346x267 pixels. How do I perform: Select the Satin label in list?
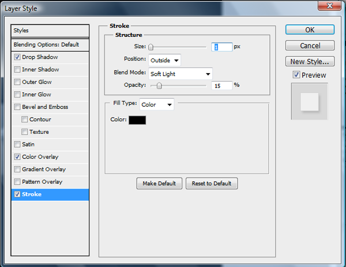tap(28, 144)
